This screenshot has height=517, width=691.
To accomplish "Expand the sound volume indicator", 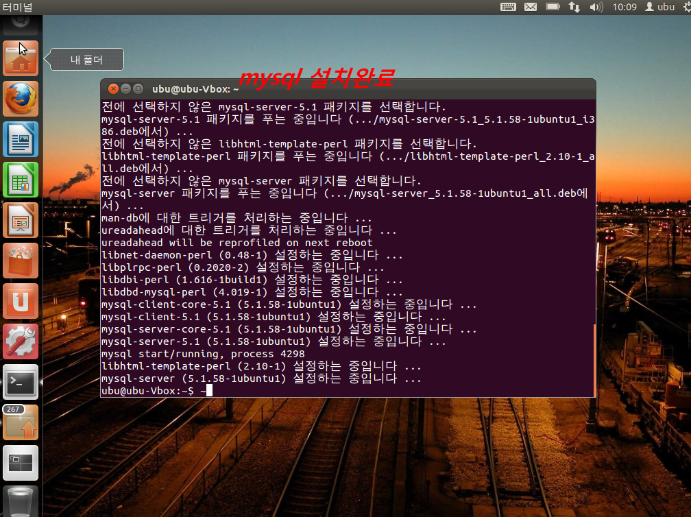I will coord(596,7).
